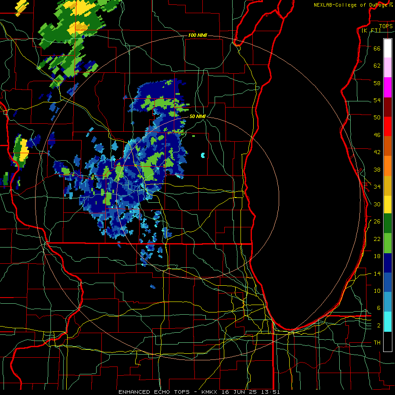
Task: Click the ENHANCED ECHO TOPS caption
Action: click(154, 392)
